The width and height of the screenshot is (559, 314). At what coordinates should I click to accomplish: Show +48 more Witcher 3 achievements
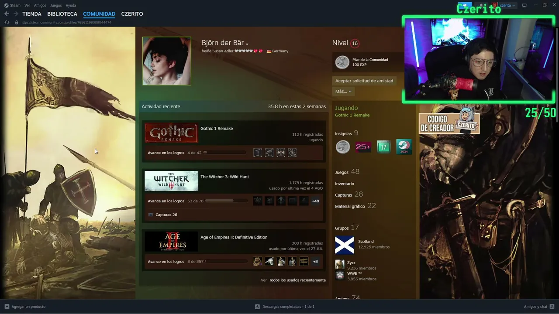coord(315,201)
